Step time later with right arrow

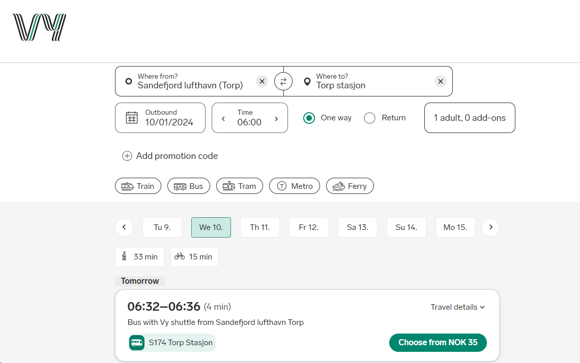[x=276, y=118]
